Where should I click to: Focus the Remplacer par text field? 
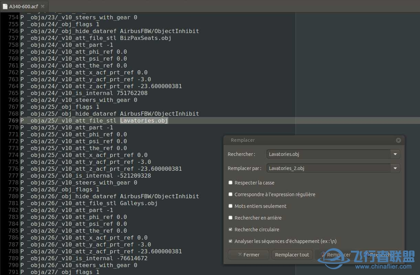click(329, 168)
